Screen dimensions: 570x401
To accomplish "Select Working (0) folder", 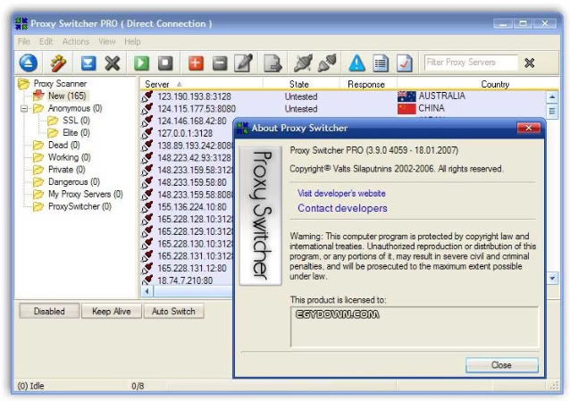I will pyautogui.click(x=69, y=157).
